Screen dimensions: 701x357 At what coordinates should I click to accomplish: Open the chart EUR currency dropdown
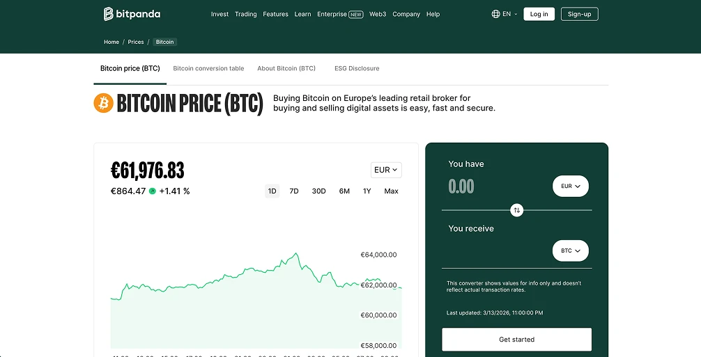pyautogui.click(x=386, y=170)
